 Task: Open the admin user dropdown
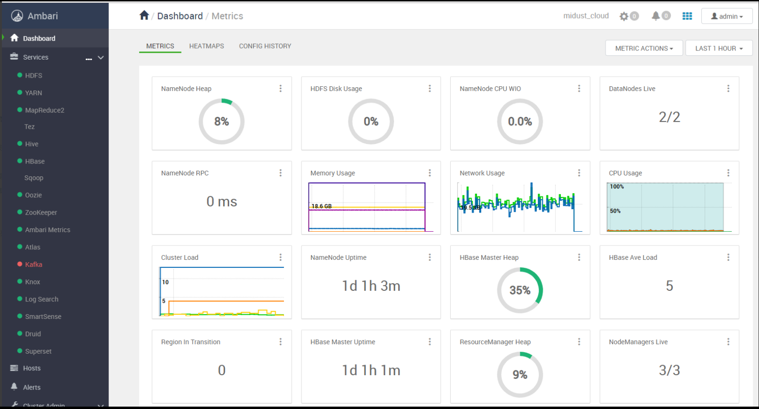727,16
